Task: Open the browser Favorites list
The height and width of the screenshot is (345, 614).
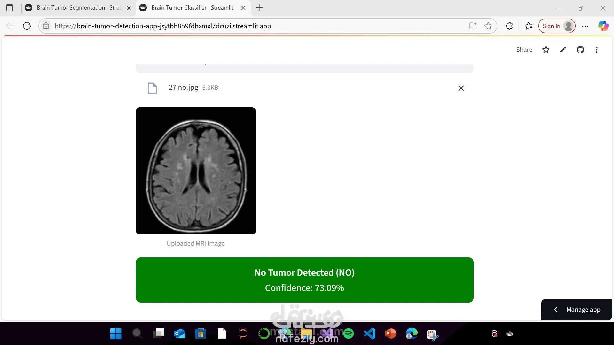Action: point(529,26)
